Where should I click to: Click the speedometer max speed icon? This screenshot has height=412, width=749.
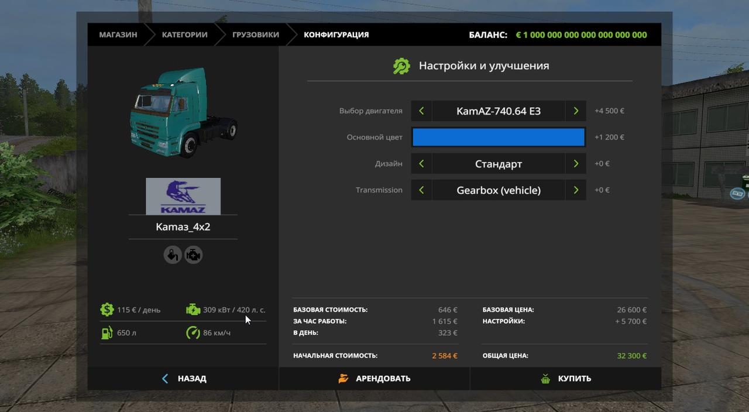coord(193,333)
